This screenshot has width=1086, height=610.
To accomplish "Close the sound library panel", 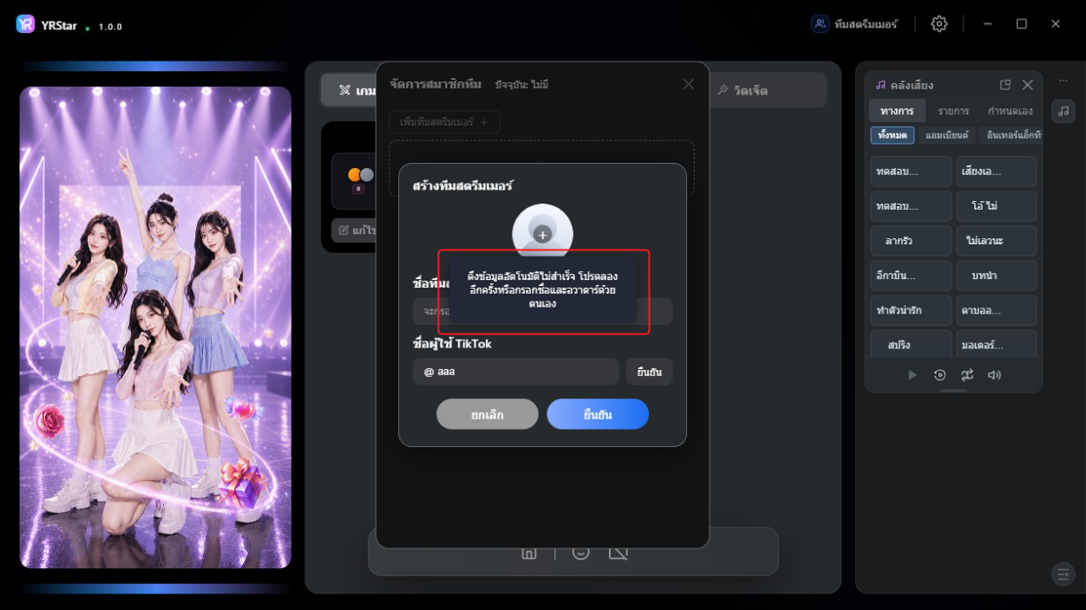I will click(1028, 85).
